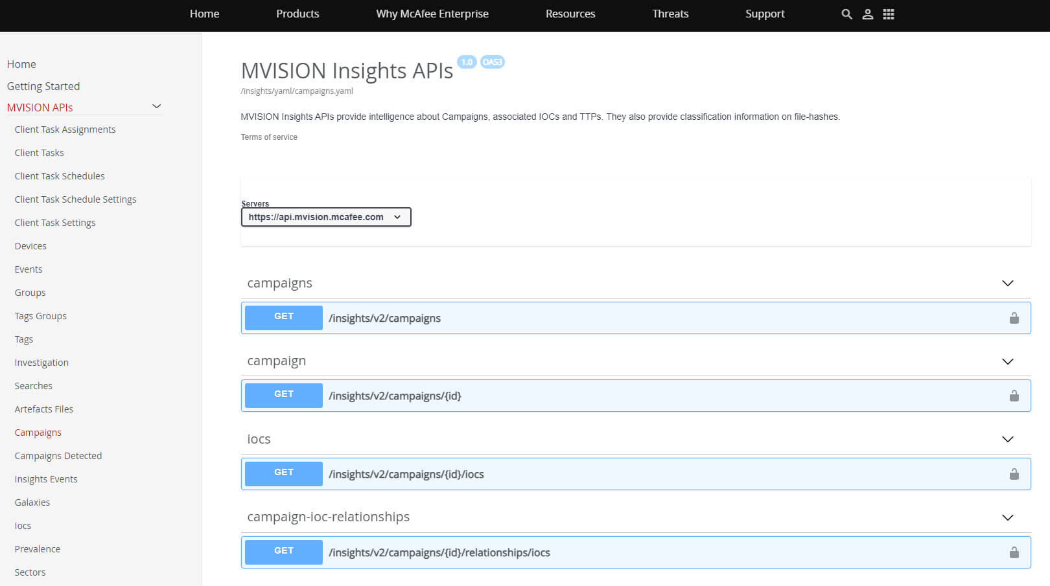Open the Terms of service link
The image size is (1050, 586).
click(x=269, y=137)
